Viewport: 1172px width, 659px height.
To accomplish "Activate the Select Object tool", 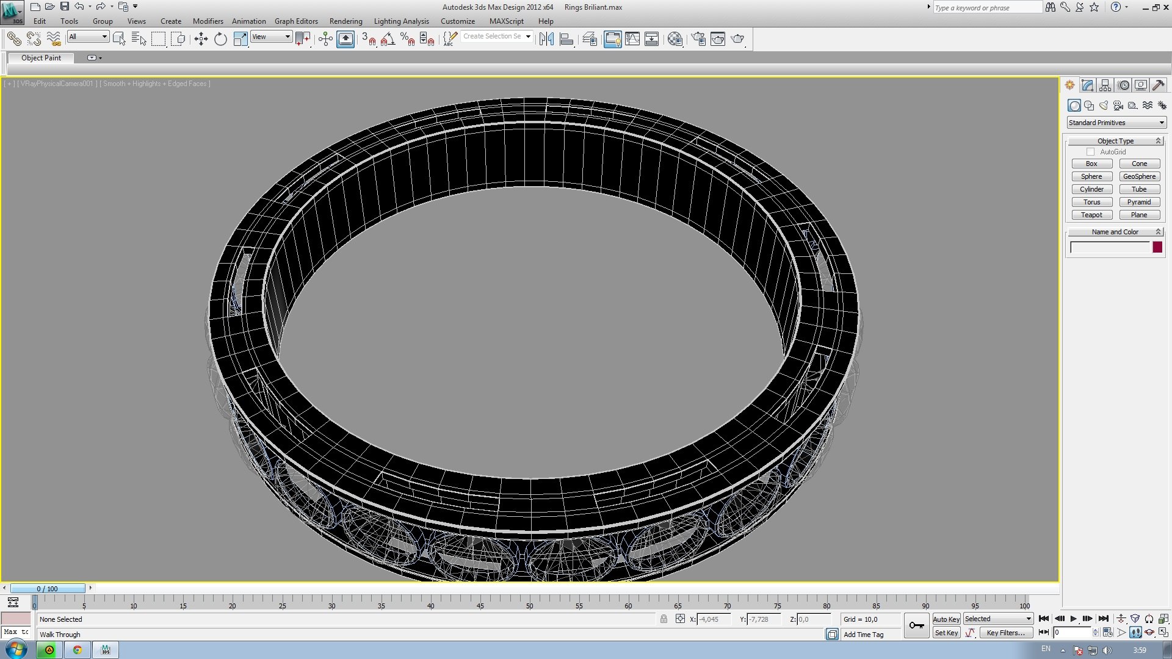I will [x=119, y=39].
